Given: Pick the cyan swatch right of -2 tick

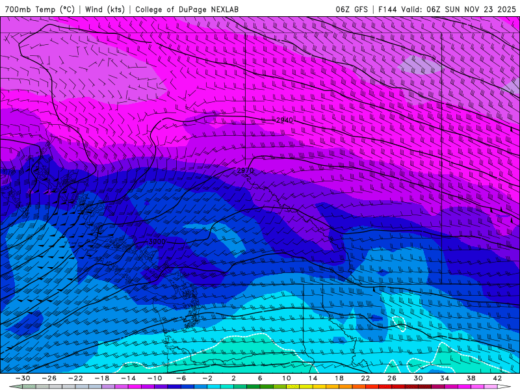Looking at the screenshot, I should pos(214,386).
